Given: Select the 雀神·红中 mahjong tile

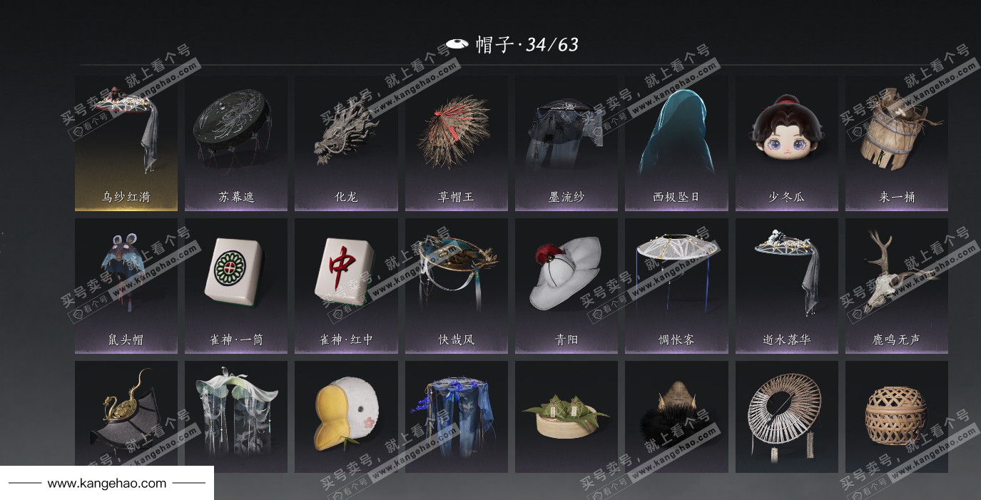Looking at the screenshot, I should pyautogui.click(x=346, y=286).
